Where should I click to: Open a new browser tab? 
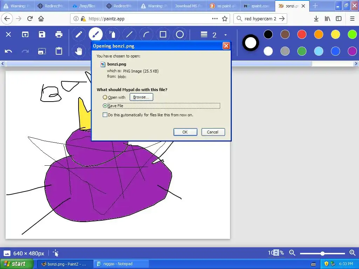315,6
